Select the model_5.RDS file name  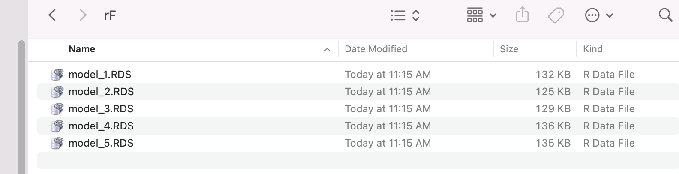[x=101, y=143]
